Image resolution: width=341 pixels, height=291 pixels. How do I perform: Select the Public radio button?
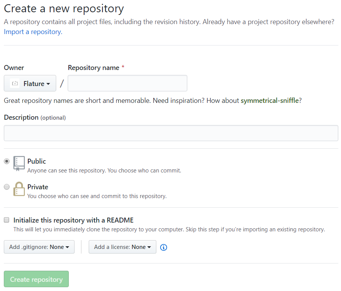point(7,161)
